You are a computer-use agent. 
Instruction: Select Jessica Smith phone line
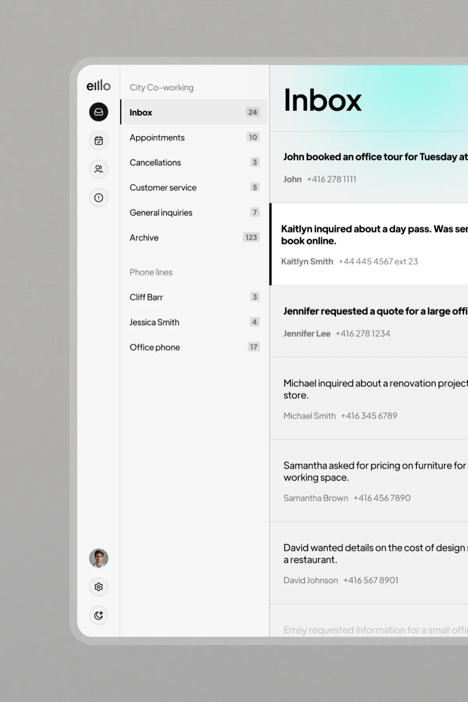click(194, 322)
